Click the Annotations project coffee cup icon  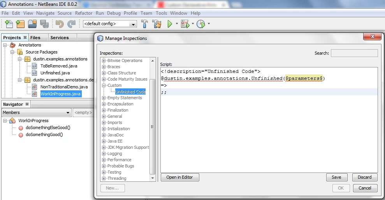(x=13, y=45)
